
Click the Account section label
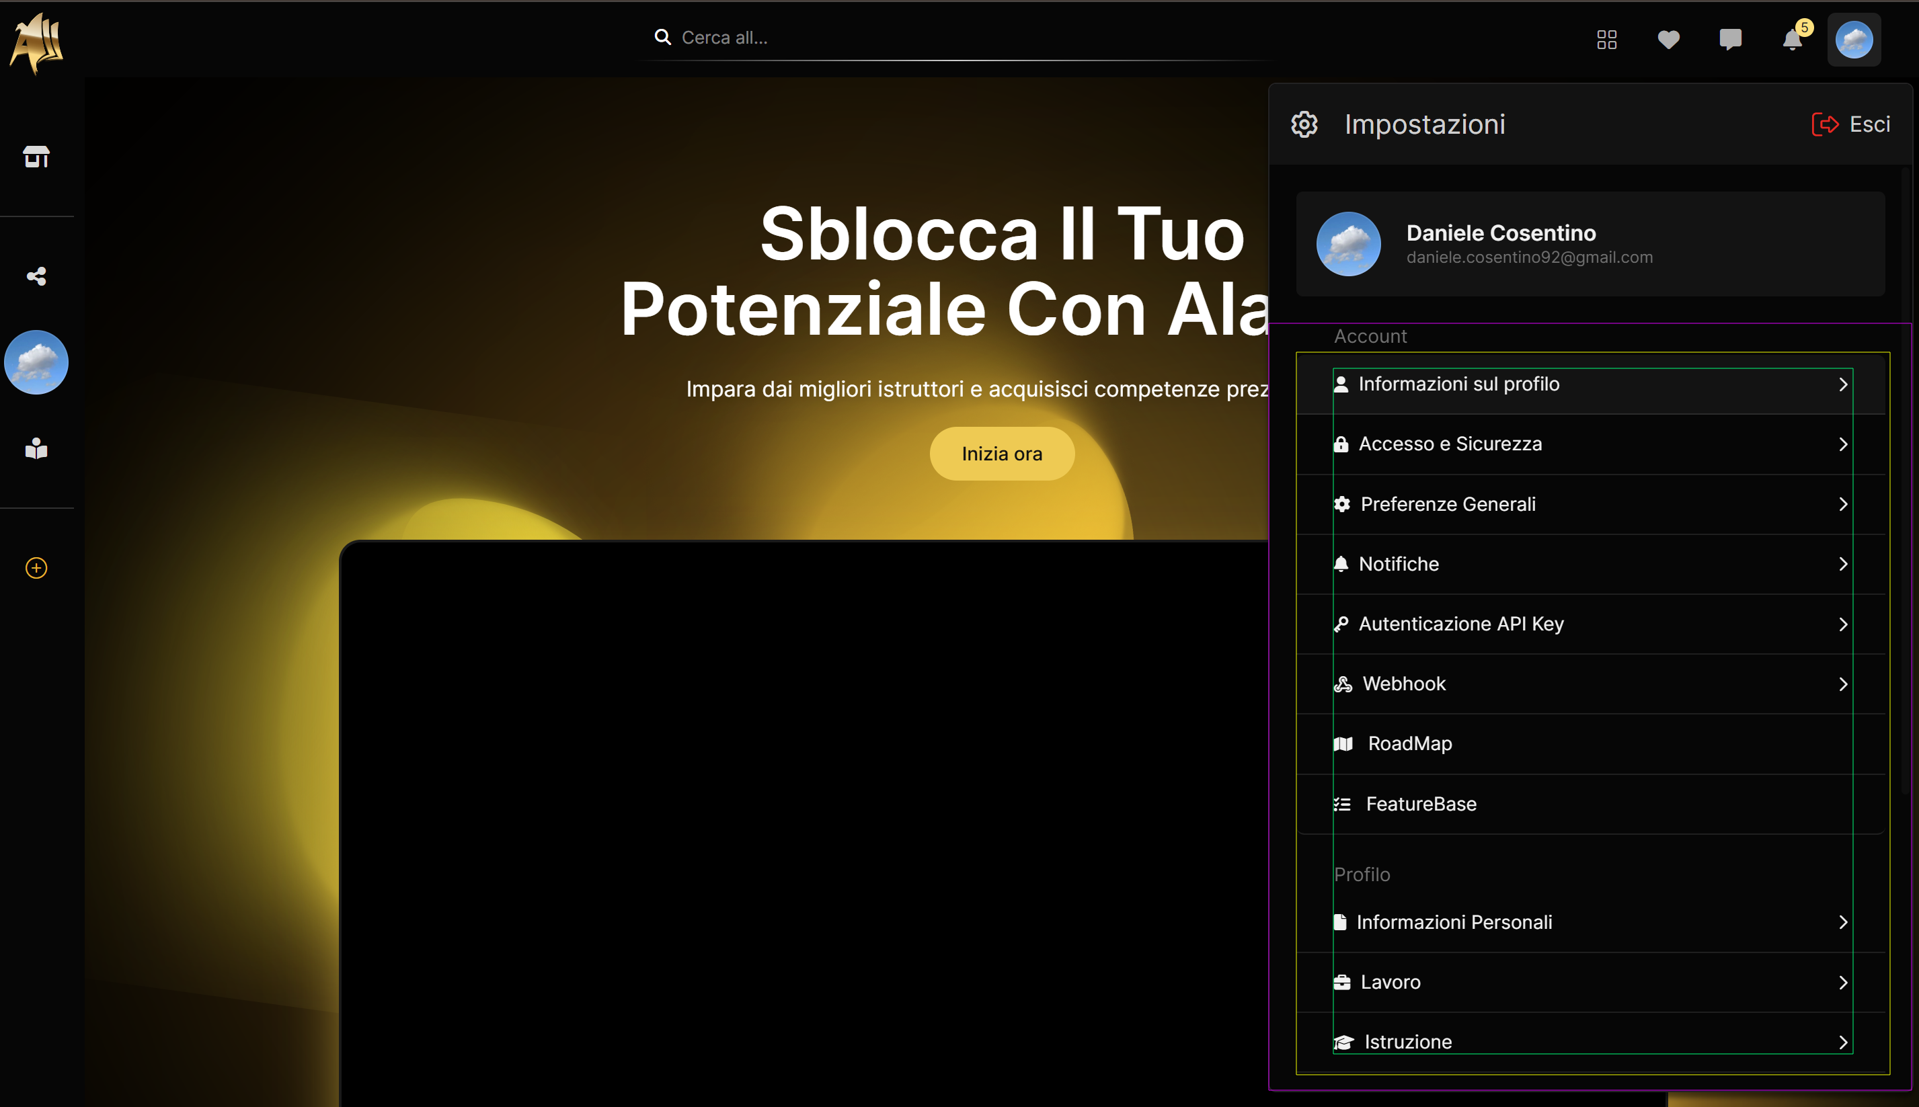(x=1370, y=336)
